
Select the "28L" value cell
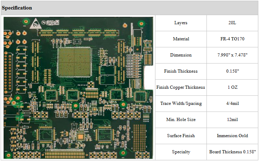coord(232,23)
